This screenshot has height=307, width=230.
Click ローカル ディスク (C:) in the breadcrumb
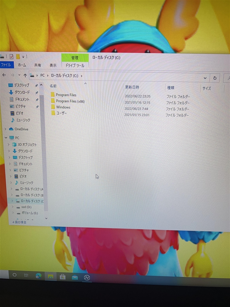pyautogui.click(x=65, y=76)
